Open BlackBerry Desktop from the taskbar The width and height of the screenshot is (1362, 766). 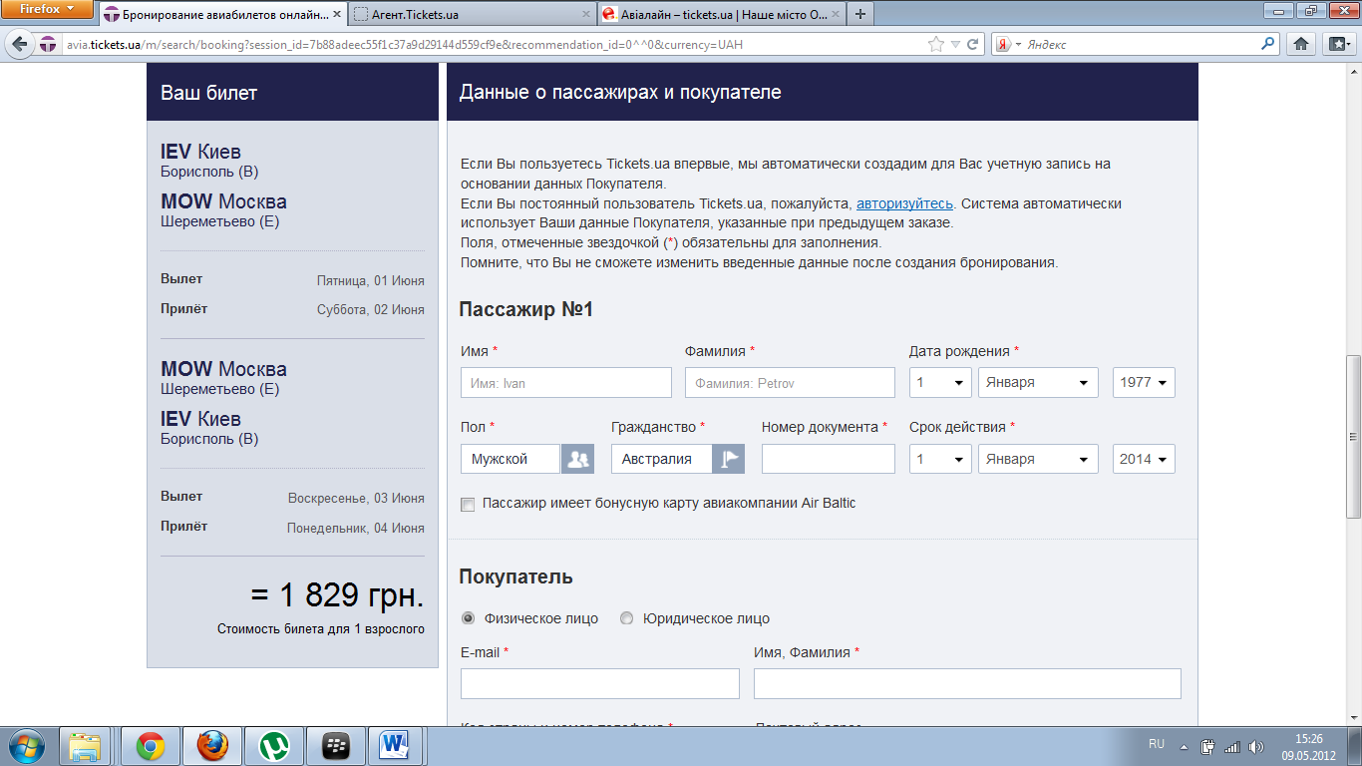coord(335,746)
